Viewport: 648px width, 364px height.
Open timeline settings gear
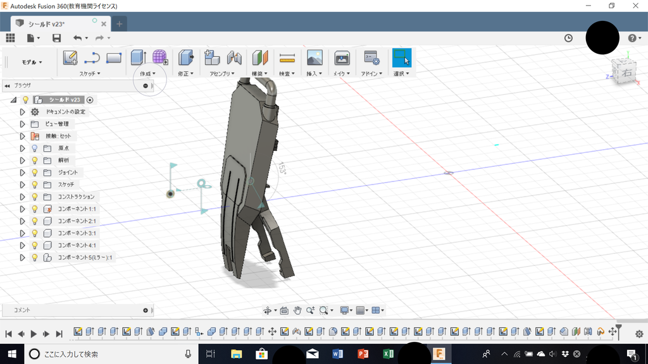(x=639, y=334)
